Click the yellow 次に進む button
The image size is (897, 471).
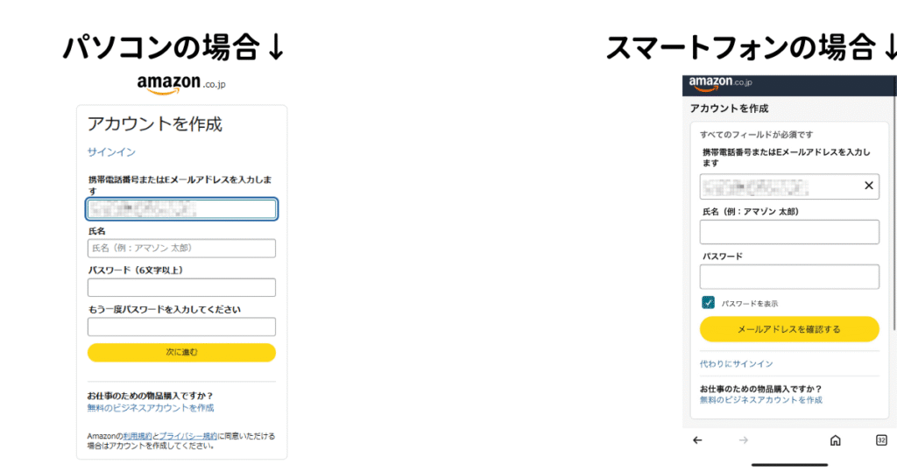181,352
